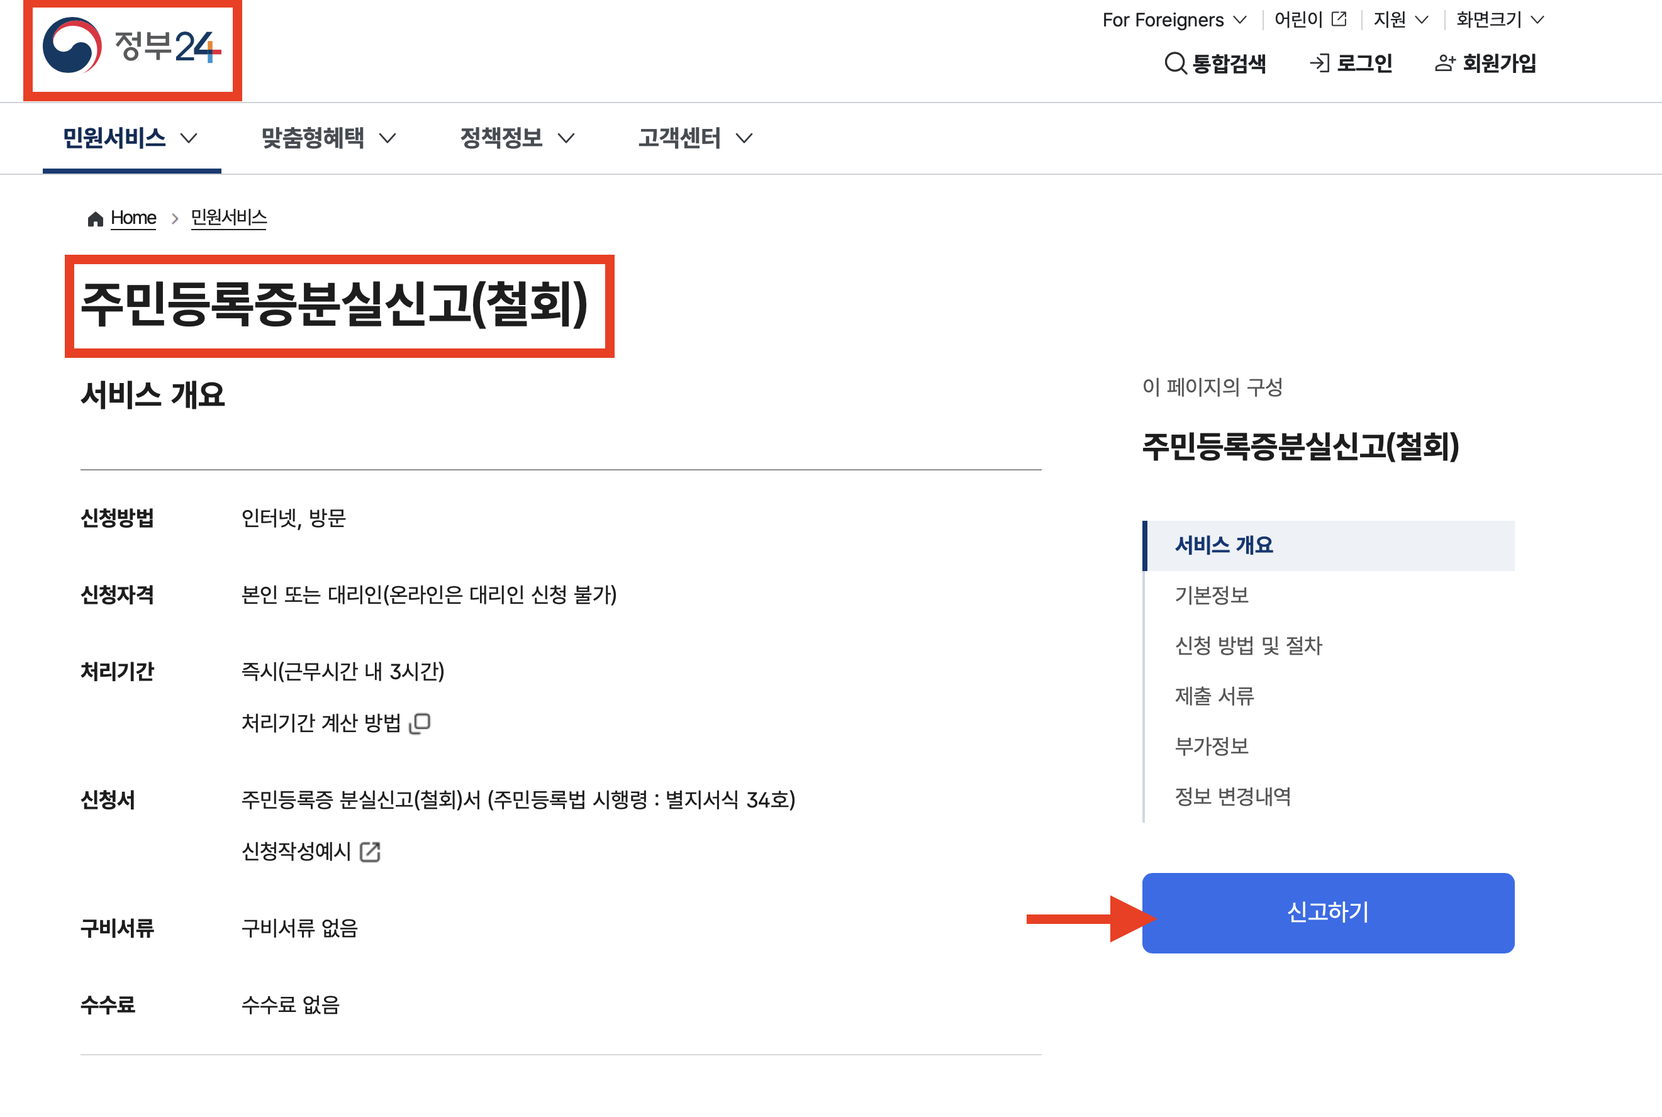1662x1117 pixels.
Task: Click the login arrow icon
Action: (x=1319, y=64)
